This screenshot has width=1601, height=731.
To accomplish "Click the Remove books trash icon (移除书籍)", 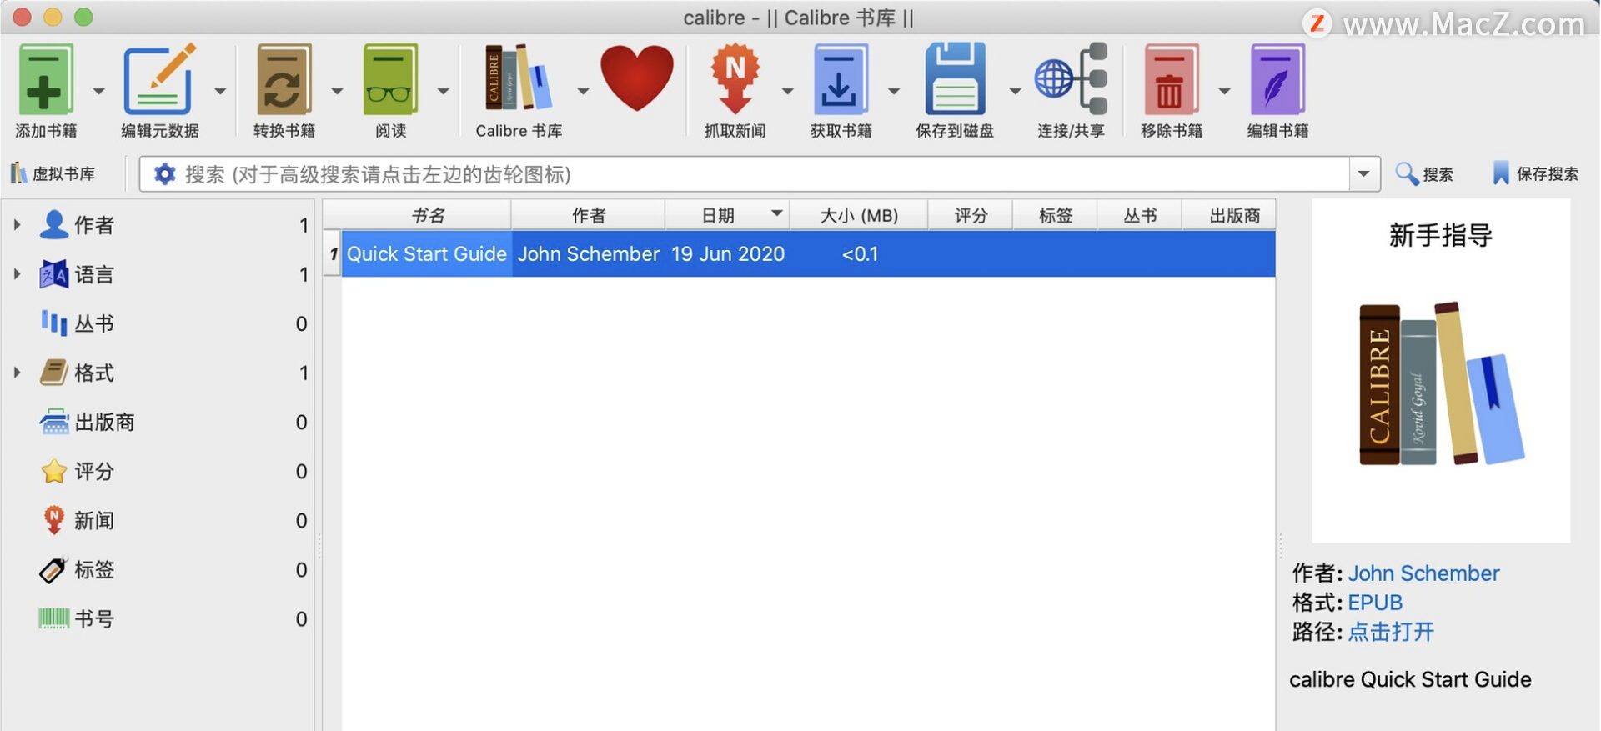I will [1171, 79].
